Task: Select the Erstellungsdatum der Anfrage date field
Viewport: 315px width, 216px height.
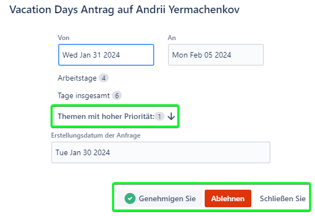Action: tap(161, 152)
